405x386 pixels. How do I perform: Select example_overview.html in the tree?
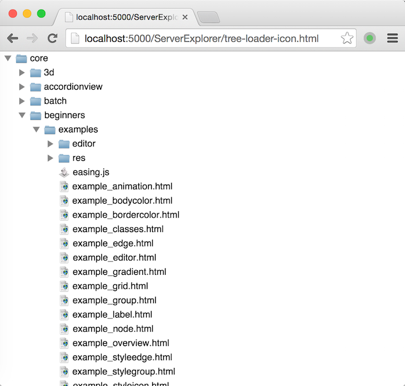coord(120,343)
